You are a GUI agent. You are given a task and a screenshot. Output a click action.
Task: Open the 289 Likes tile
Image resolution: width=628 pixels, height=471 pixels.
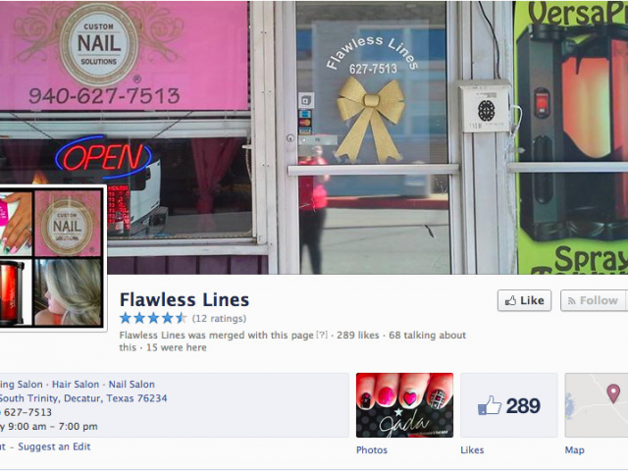click(x=509, y=405)
